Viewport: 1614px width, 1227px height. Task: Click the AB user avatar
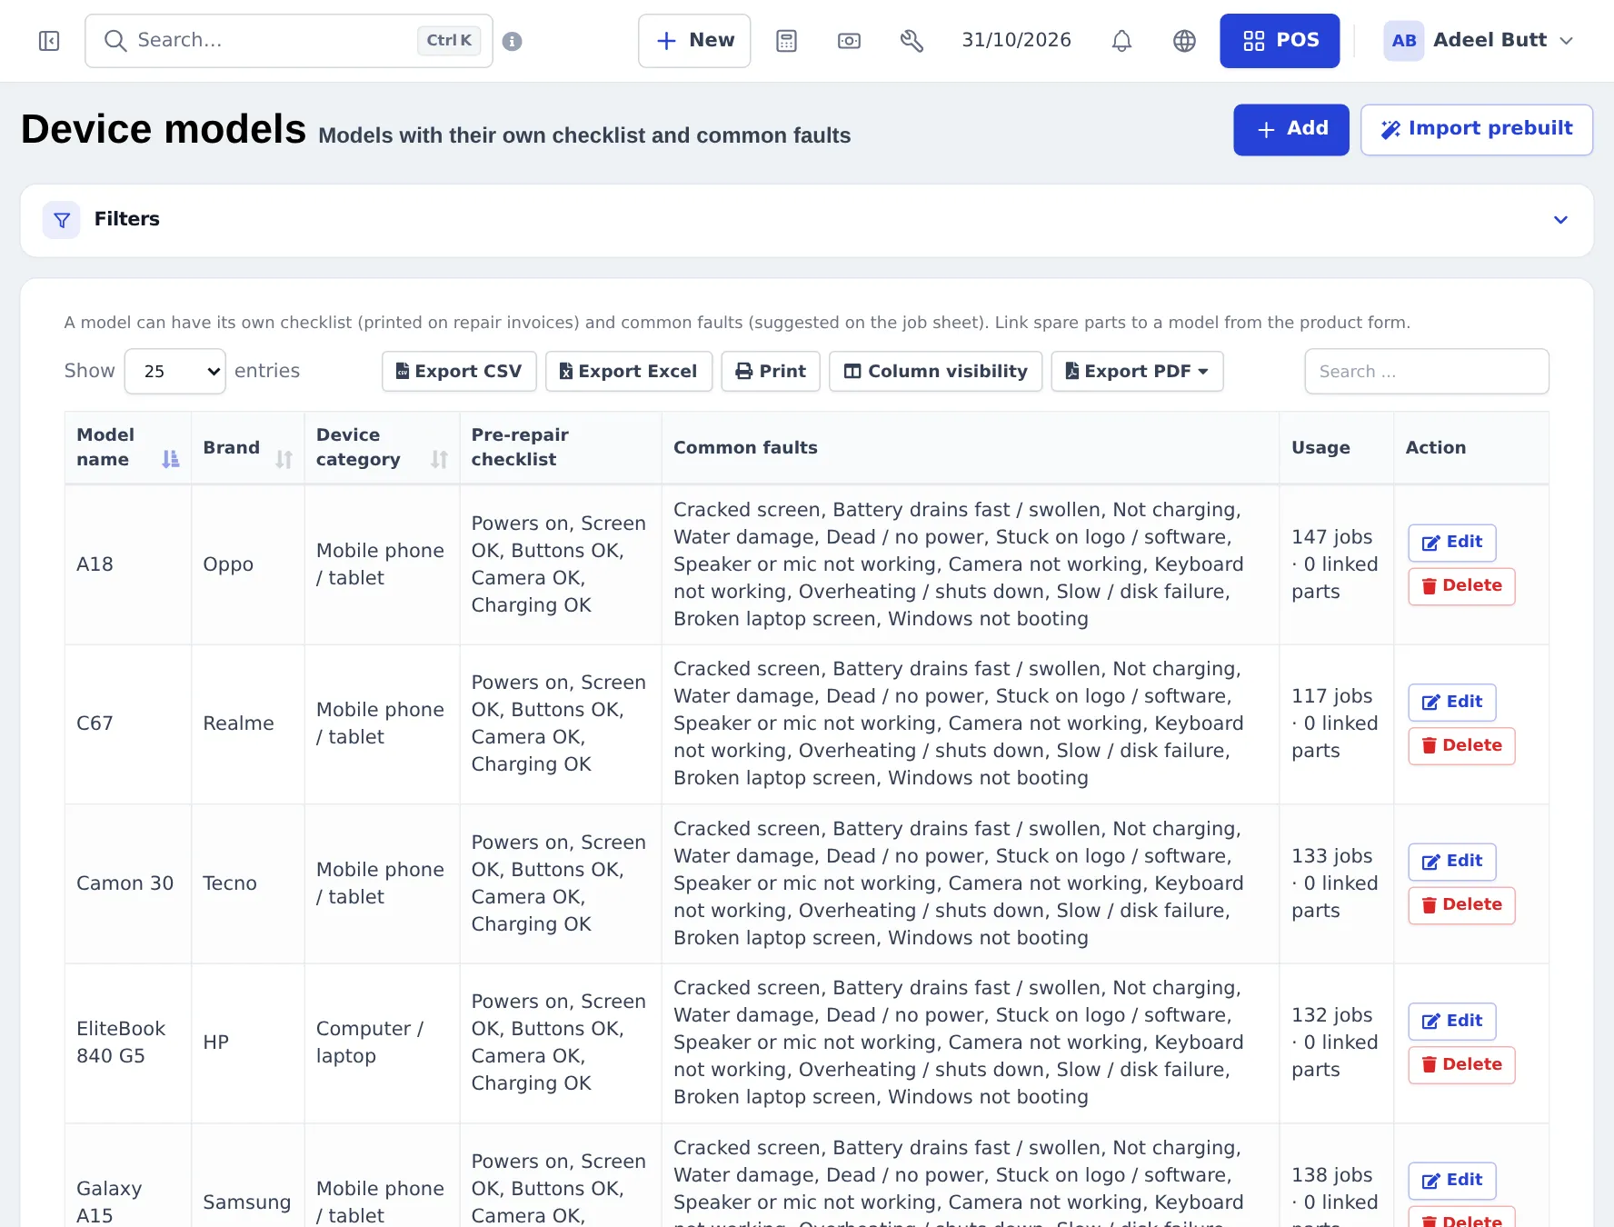tap(1404, 41)
